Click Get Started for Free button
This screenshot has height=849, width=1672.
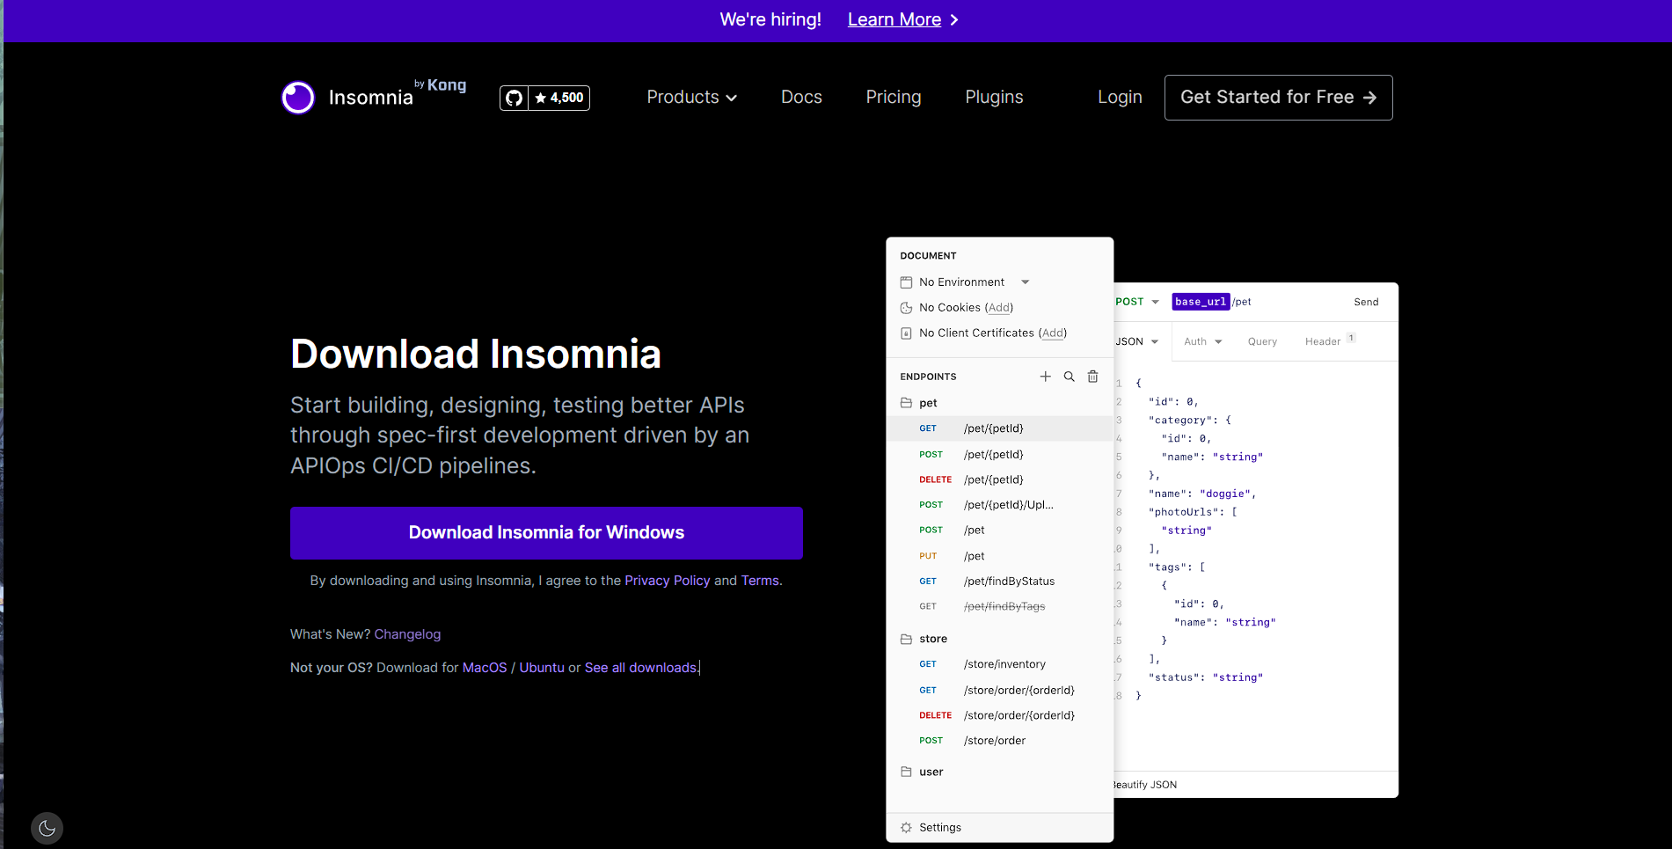(1279, 98)
